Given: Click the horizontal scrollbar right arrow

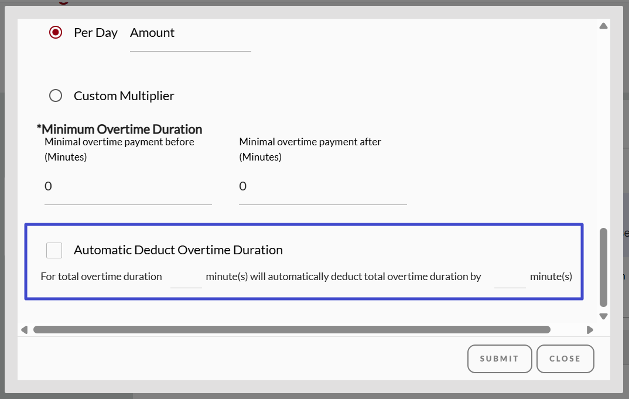Looking at the screenshot, I should (590, 330).
